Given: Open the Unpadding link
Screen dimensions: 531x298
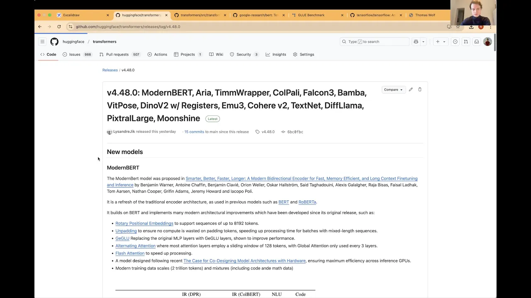Looking at the screenshot, I should click(126, 231).
